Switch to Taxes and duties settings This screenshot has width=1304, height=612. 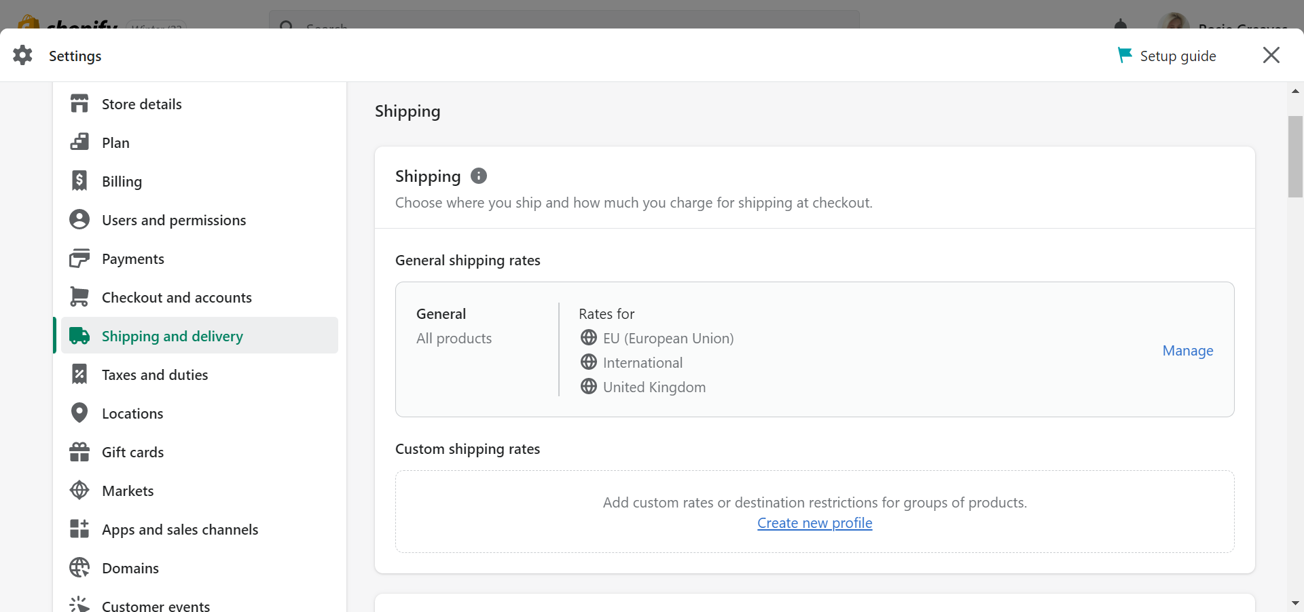click(x=155, y=374)
